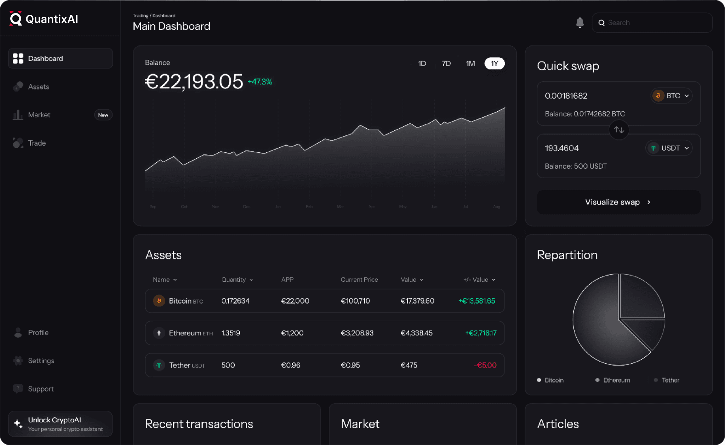Select the 1M time range tab
Screen dimensions: 725x445
click(x=470, y=63)
